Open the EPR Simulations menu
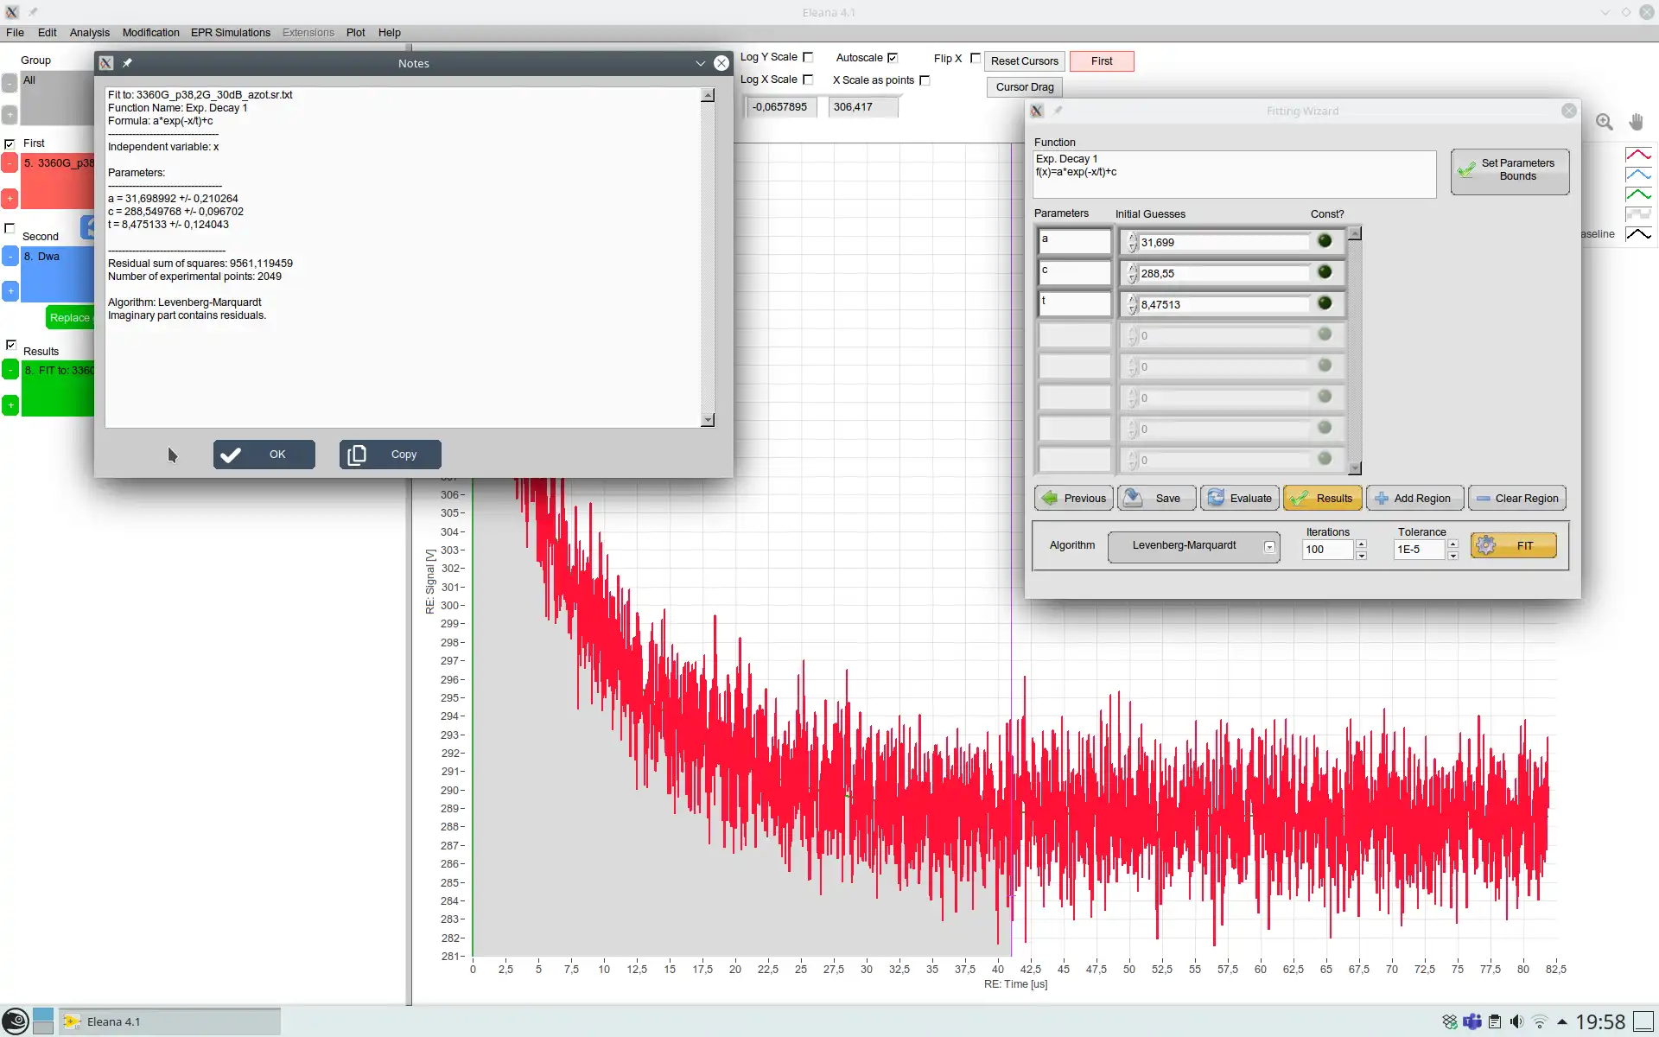 229,32
